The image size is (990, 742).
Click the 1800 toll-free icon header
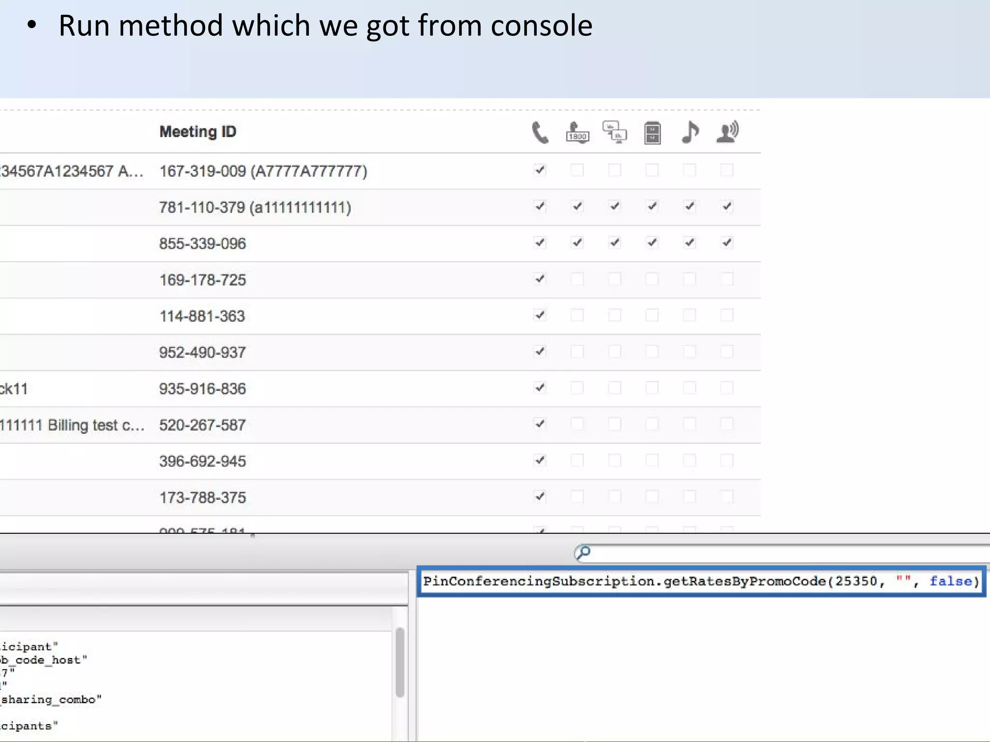coord(577,132)
